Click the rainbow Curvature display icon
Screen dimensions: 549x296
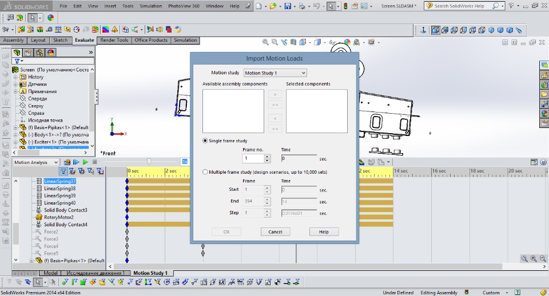point(105,29)
